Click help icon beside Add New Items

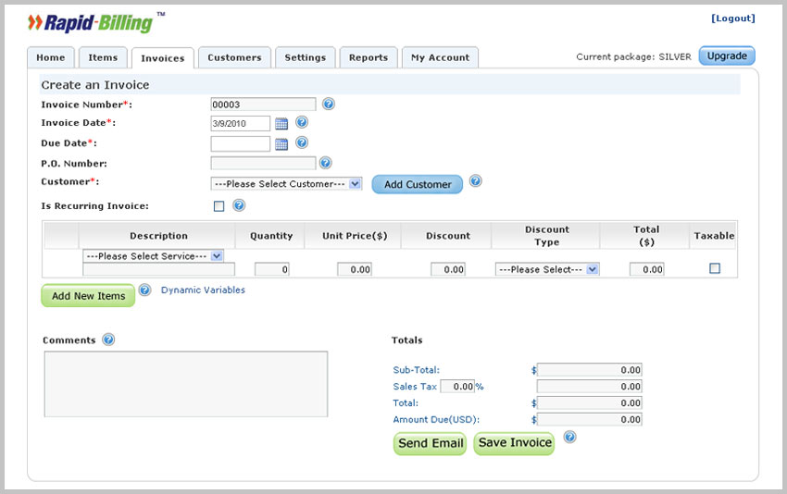pyautogui.click(x=144, y=290)
